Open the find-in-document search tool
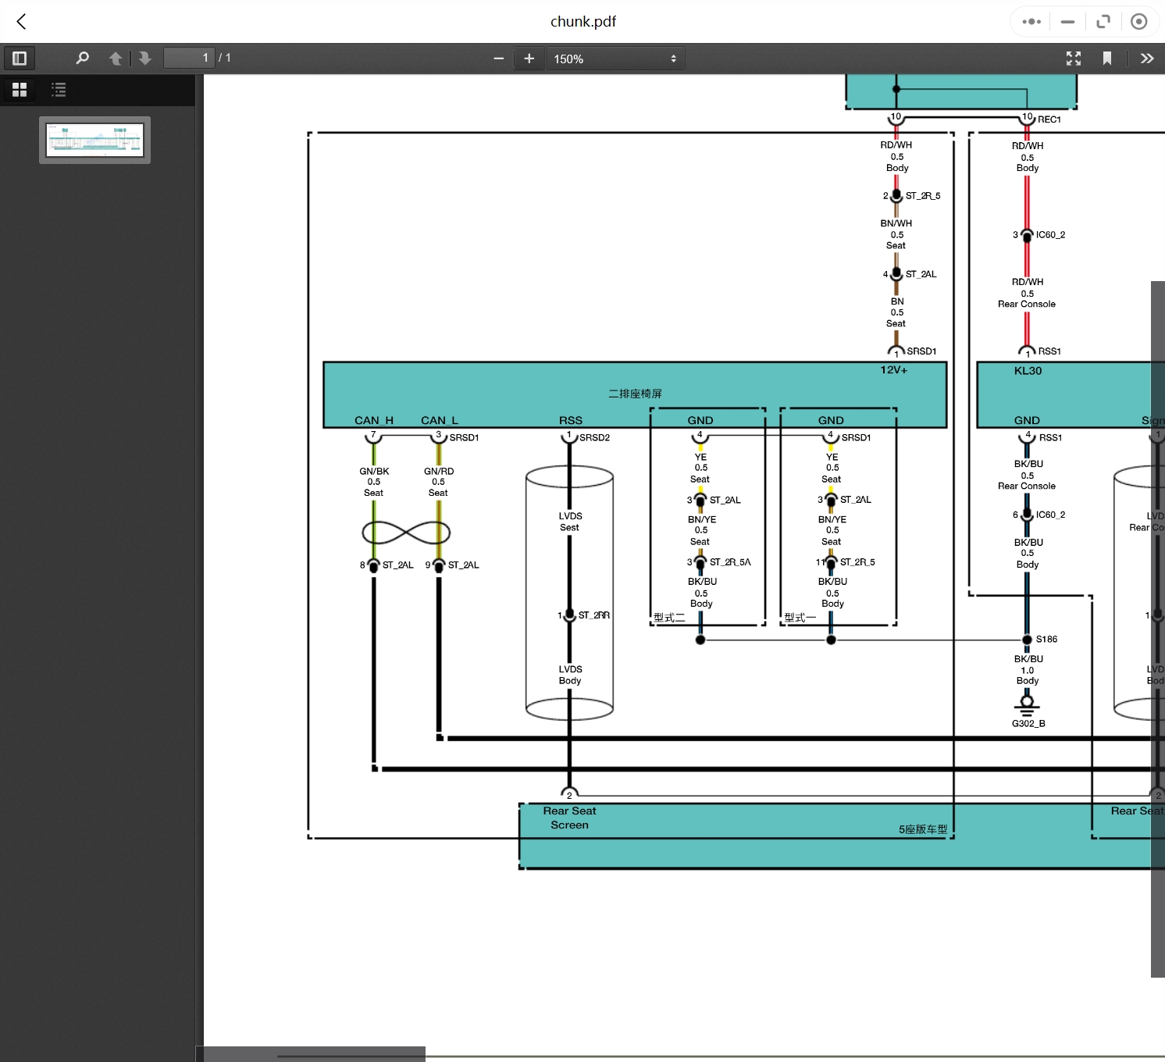Viewport: 1165px width, 1062px height. pos(82,59)
